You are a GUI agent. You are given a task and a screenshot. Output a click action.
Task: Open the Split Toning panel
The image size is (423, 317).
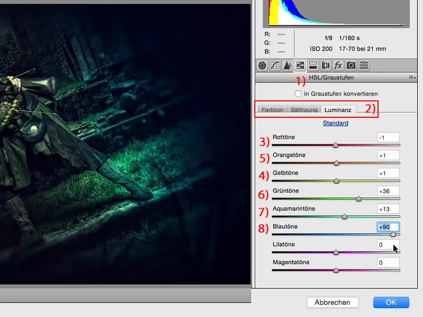click(313, 66)
